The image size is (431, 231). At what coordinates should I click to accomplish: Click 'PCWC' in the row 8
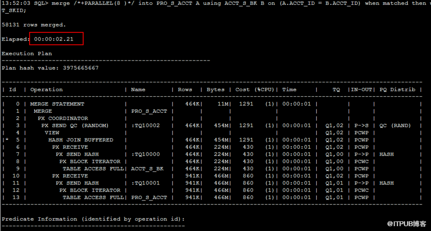[361, 161]
